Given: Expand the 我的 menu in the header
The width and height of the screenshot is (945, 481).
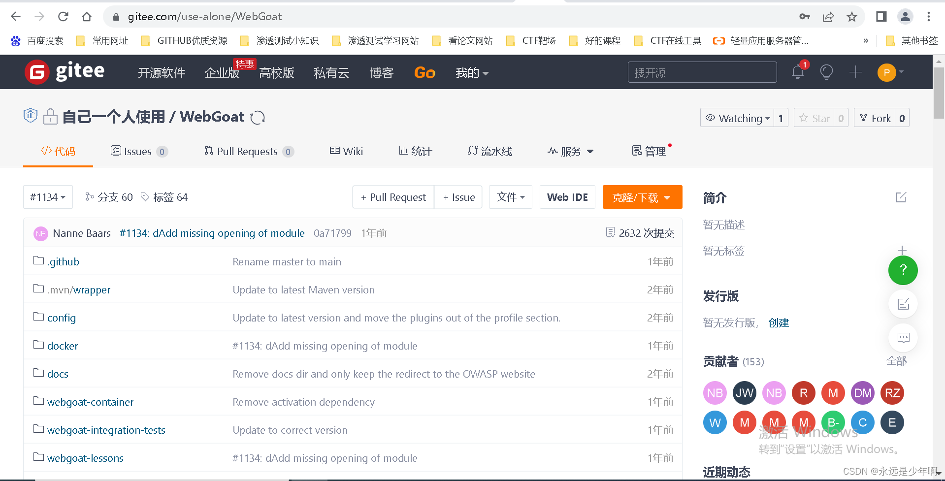Looking at the screenshot, I should click(472, 73).
